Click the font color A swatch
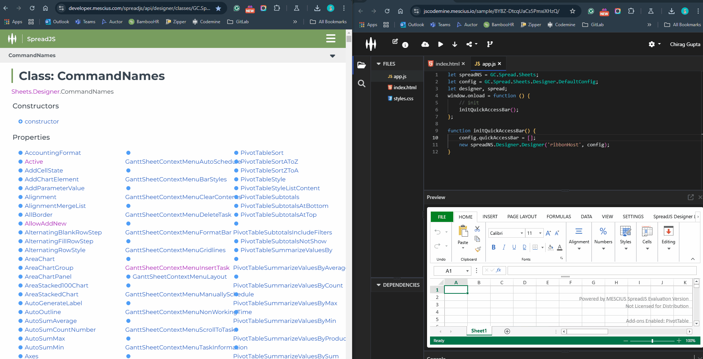Image resolution: width=703 pixels, height=359 pixels. 560,247
